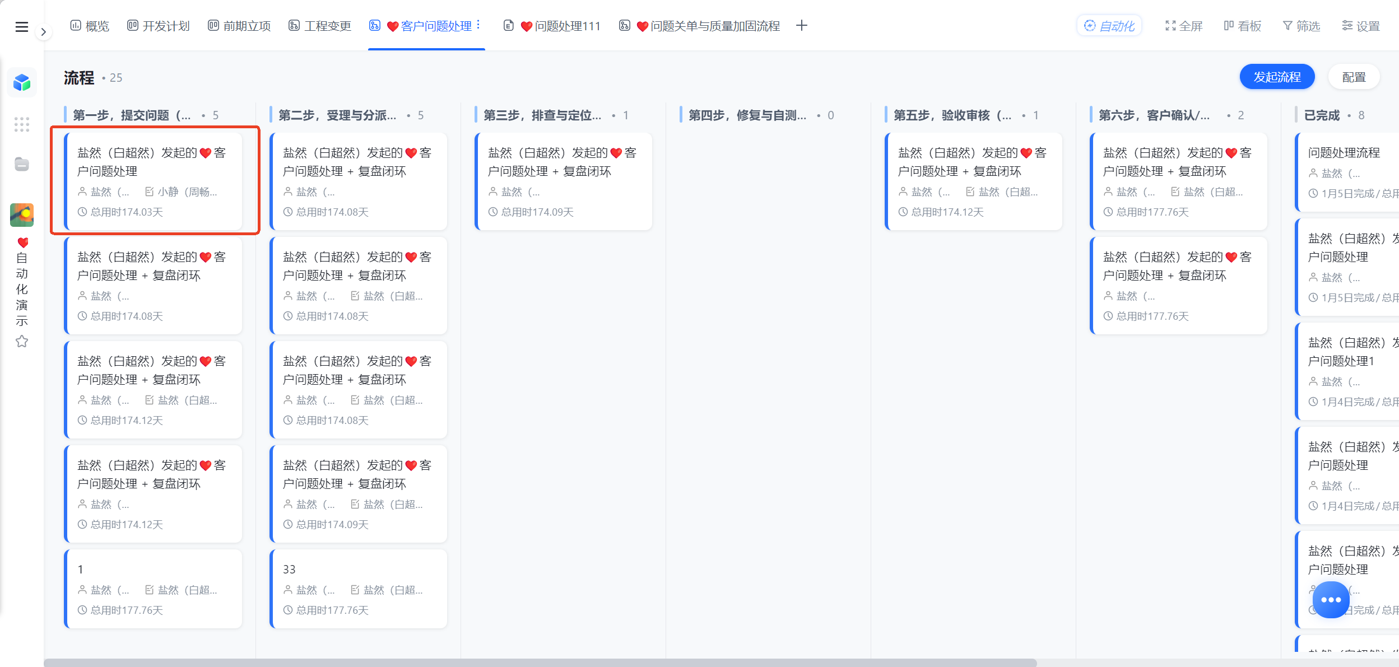Open the 第三步 column's only card
The height and width of the screenshot is (667, 1399).
click(564, 181)
